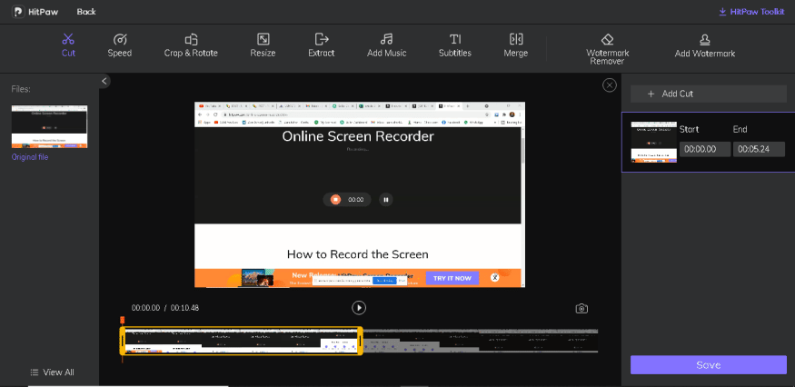795x387 pixels.
Task: Open the Merge tool
Action: click(x=516, y=45)
